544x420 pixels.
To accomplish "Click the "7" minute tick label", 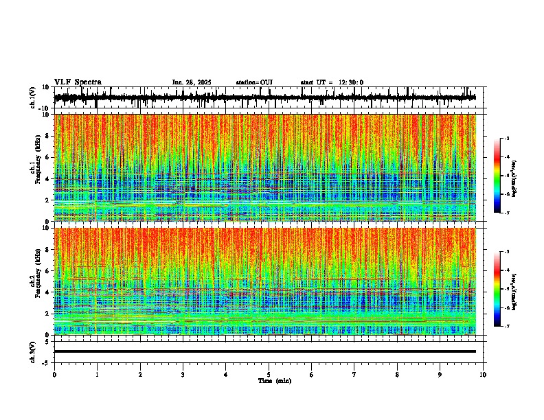I will click(354, 375).
